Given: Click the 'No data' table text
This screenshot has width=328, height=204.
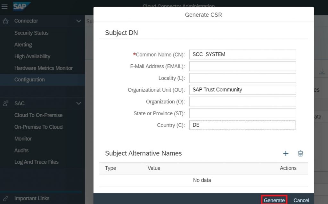Looking at the screenshot, I should (x=202, y=180).
